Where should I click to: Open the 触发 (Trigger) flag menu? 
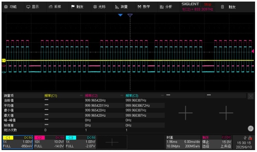coord(77,7)
